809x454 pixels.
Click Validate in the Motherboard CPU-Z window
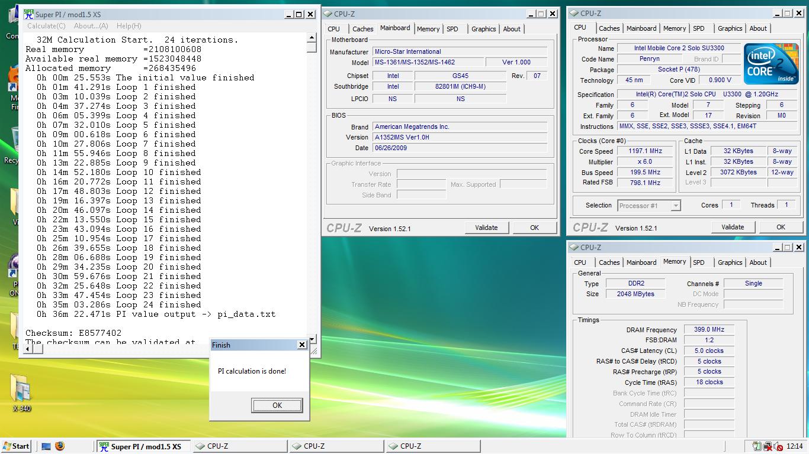(x=486, y=228)
